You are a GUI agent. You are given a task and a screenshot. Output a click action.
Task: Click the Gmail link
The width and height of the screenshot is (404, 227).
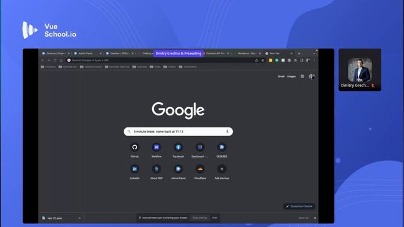[x=281, y=76]
